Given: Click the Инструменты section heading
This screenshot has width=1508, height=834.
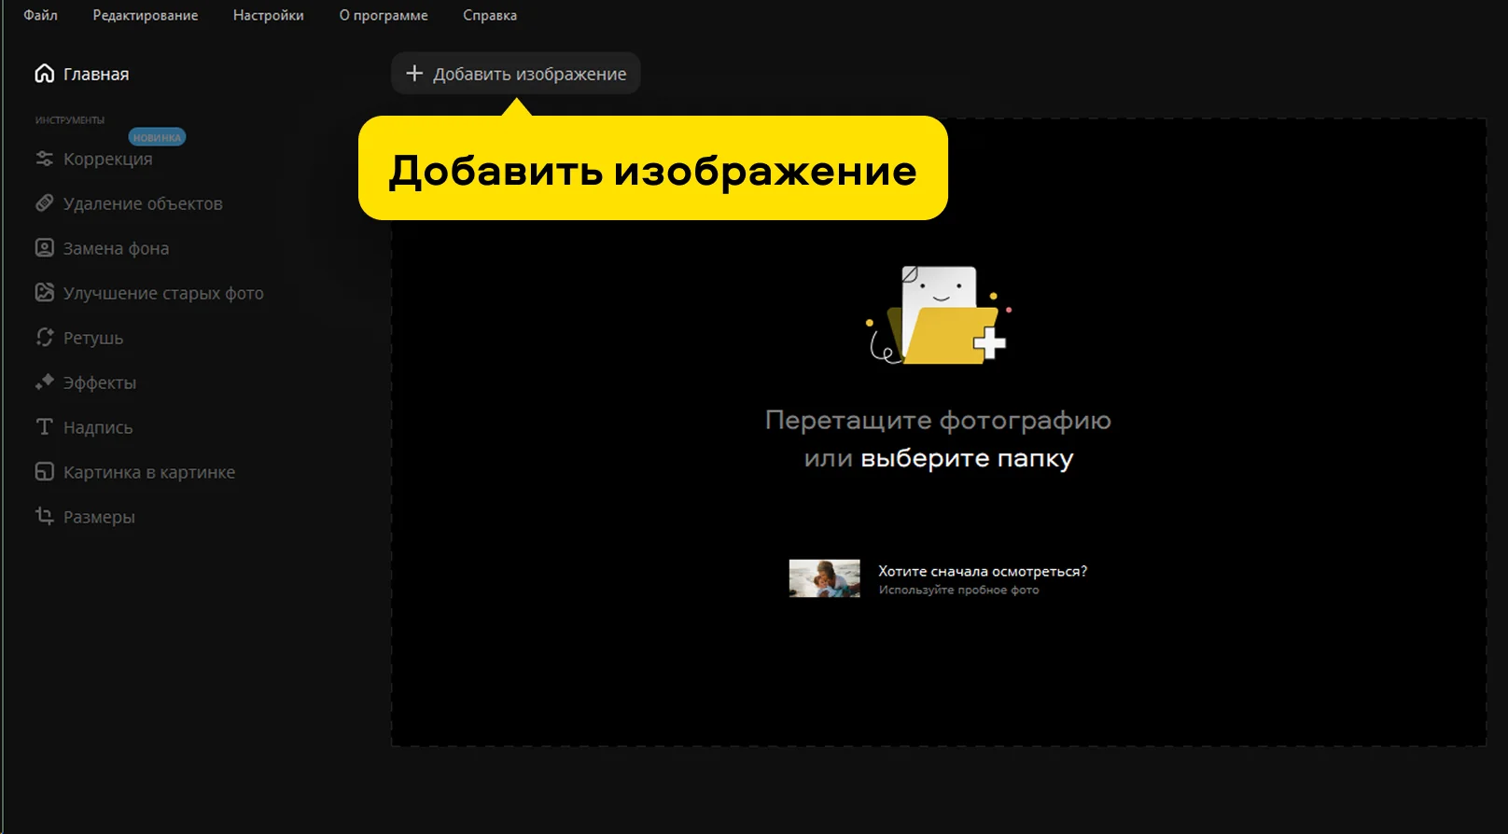Looking at the screenshot, I should click(70, 120).
